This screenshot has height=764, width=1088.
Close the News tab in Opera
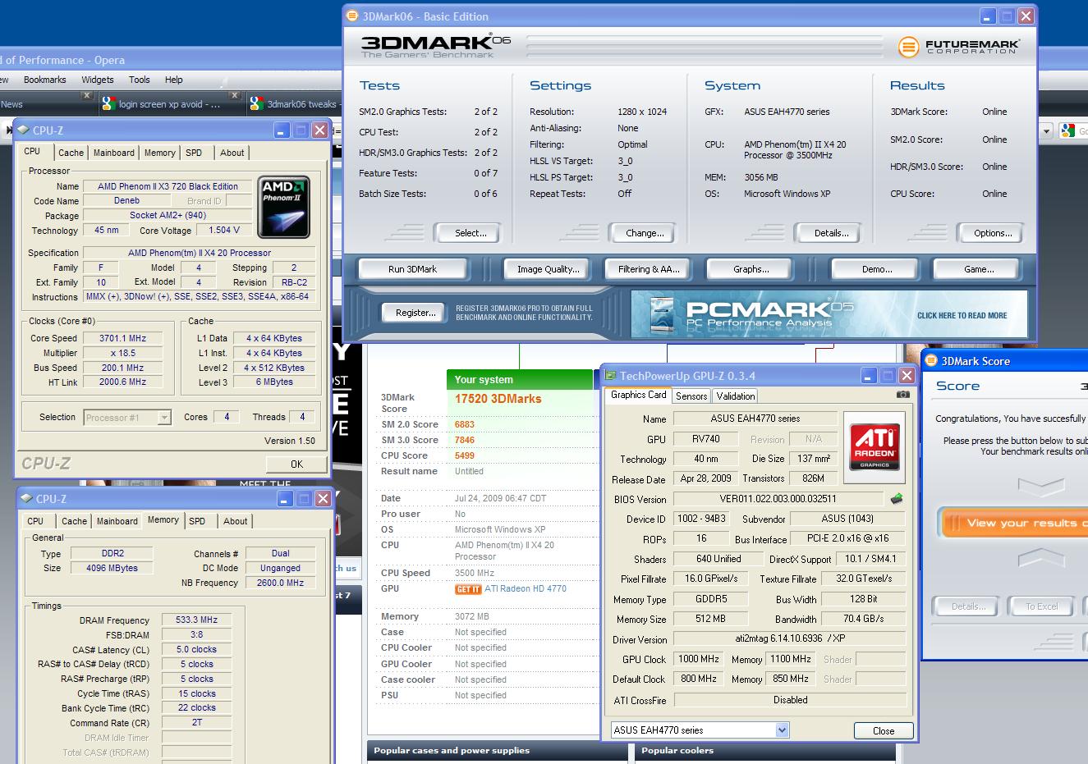coord(86,95)
